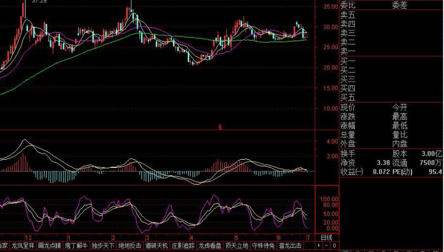Image resolution: width=444 pixels, height=252 pixels.
Task: Select the 顶天立地 tab
Action: (237, 246)
